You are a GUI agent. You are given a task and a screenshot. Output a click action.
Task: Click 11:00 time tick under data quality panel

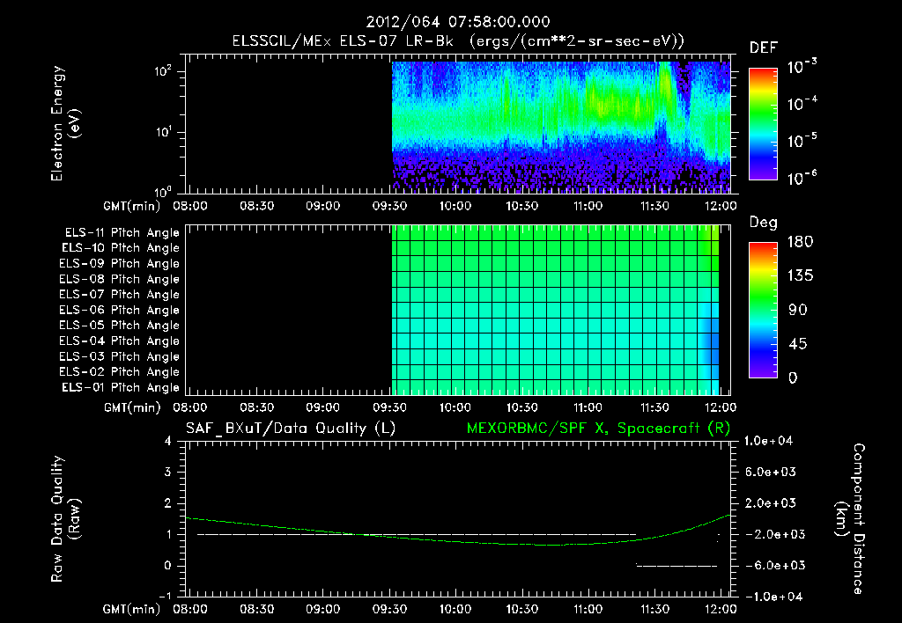(x=588, y=609)
